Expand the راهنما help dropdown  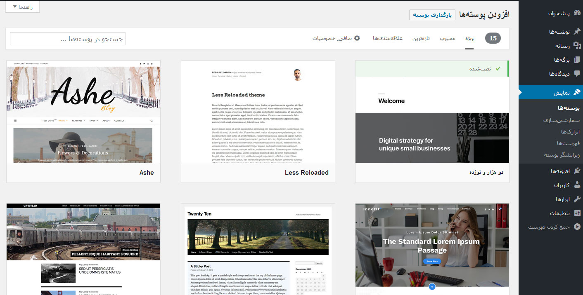tap(22, 7)
